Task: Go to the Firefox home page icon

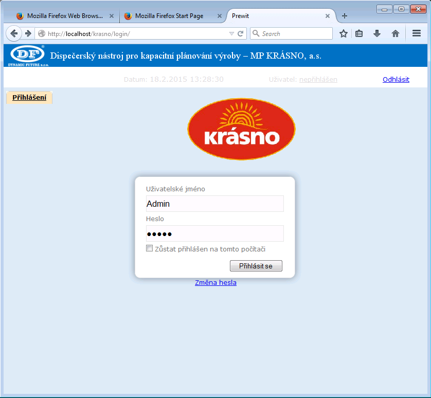Action: (396, 33)
